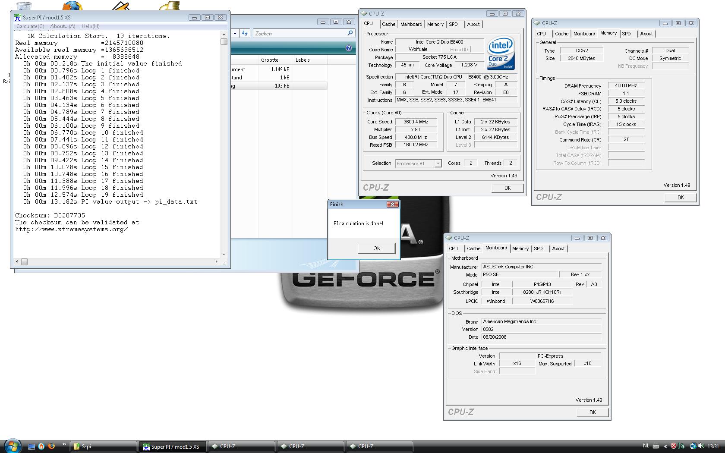The width and height of the screenshot is (725, 453).
Task: Click the search magnifier icon in Explorer
Action: [x=350, y=33]
